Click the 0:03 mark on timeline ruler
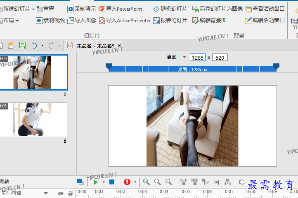Image resolution: width=298 pixels, height=198 pixels. (x=142, y=192)
